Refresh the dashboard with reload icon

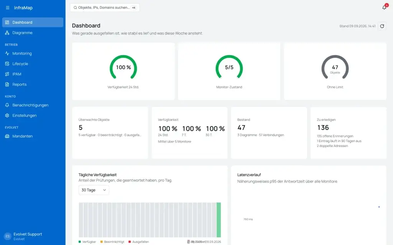click(x=382, y=26)
